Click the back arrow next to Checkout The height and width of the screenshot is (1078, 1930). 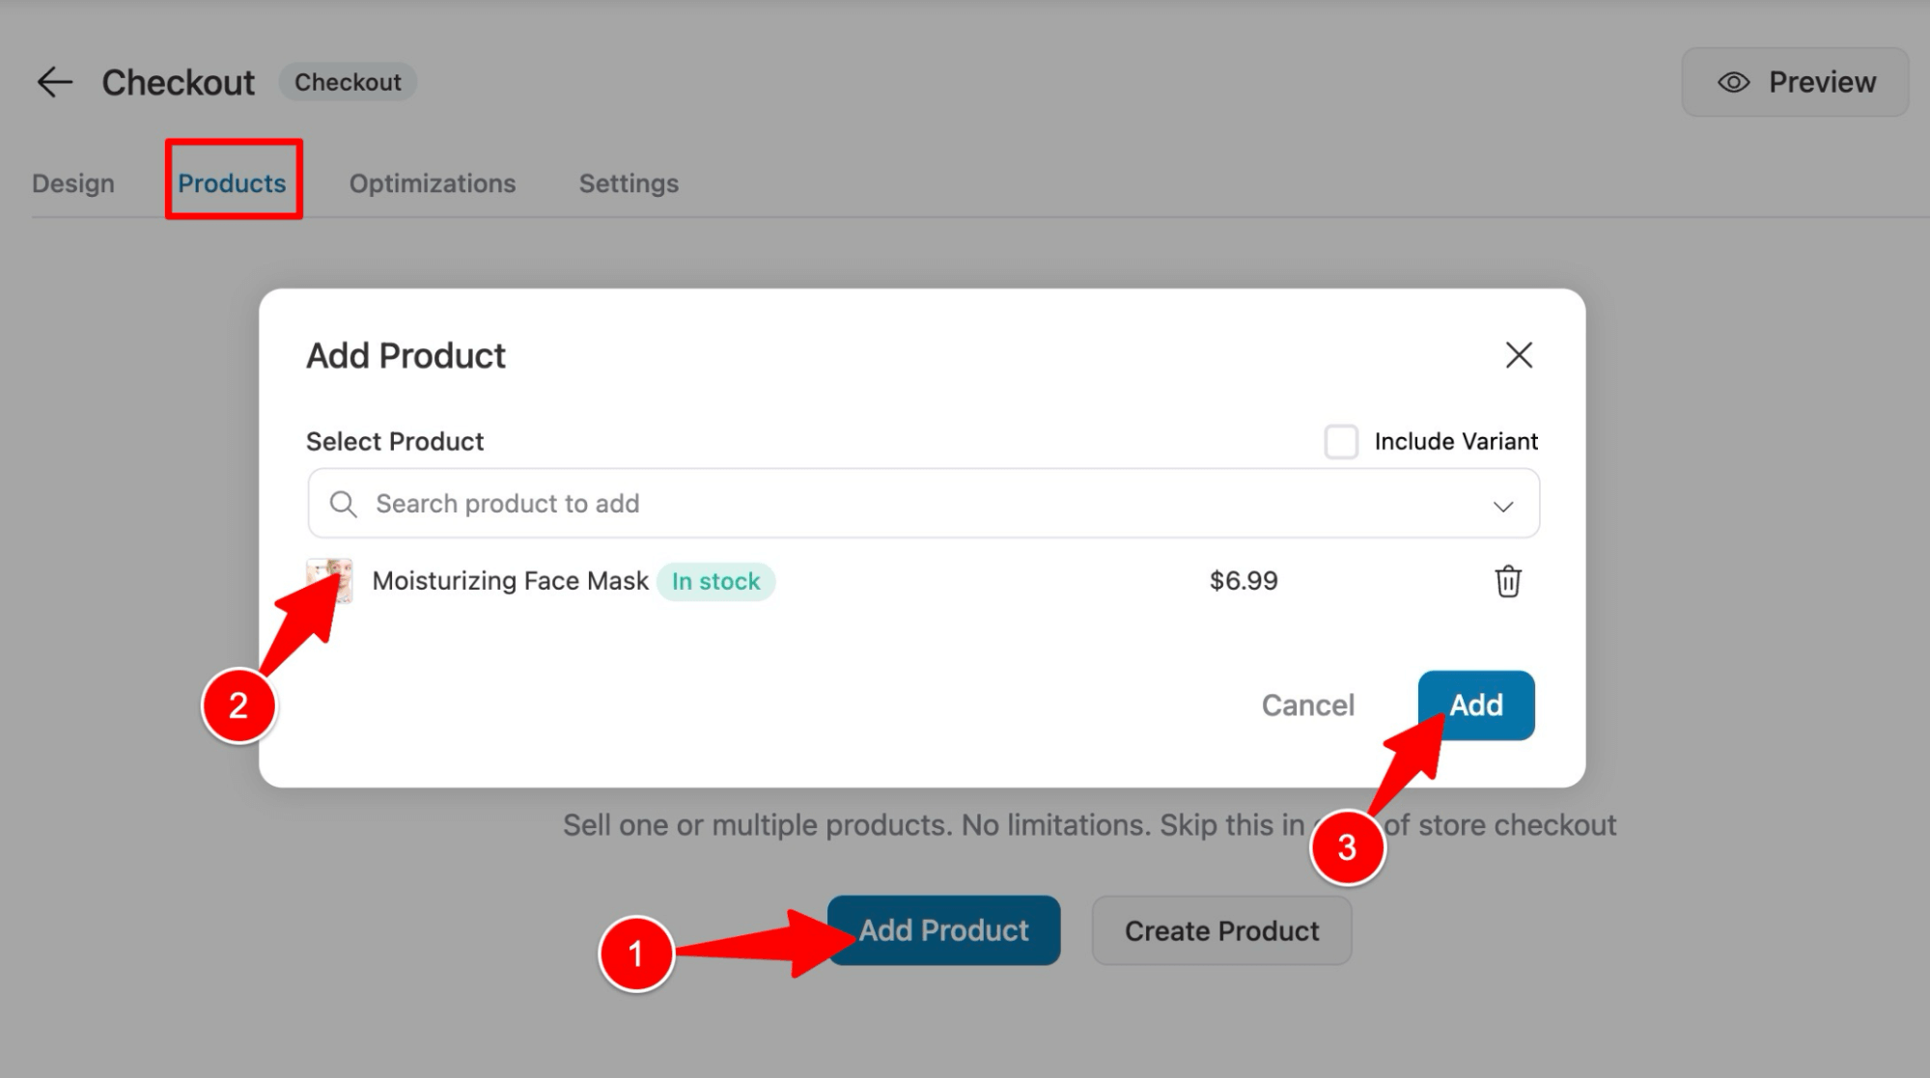(55, 82)
